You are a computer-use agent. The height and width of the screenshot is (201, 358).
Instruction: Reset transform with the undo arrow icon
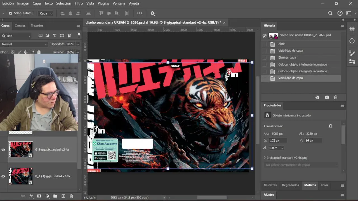coord(330,126)
